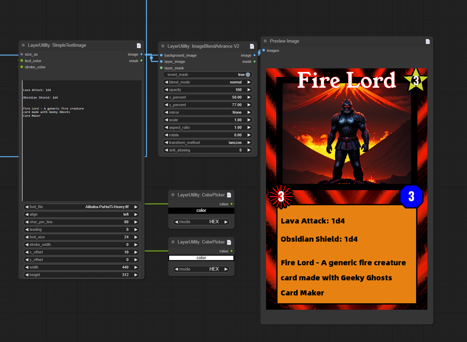Increase the font_size value with right arrow
467x342 pixels.
(136, 237)
